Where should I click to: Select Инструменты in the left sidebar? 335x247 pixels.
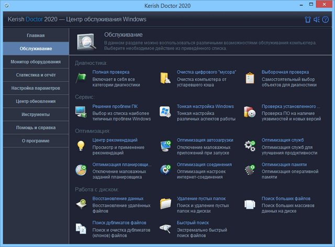(36, 114)
